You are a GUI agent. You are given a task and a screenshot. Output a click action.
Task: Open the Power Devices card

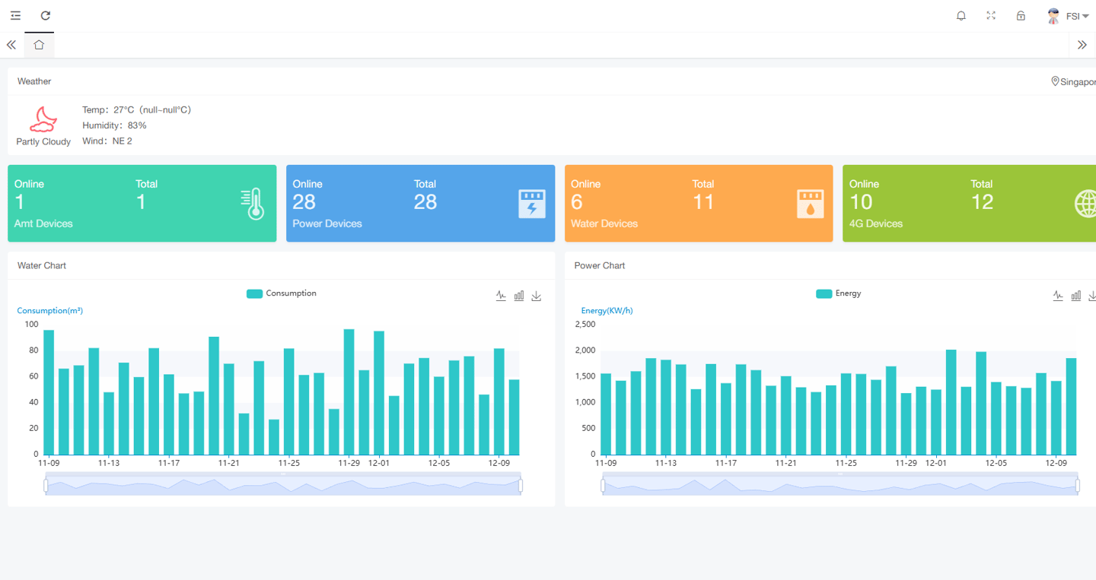click(x=420, y=204)
